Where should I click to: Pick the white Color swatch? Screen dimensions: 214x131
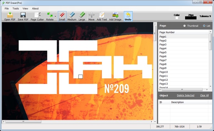click(177, 18)
